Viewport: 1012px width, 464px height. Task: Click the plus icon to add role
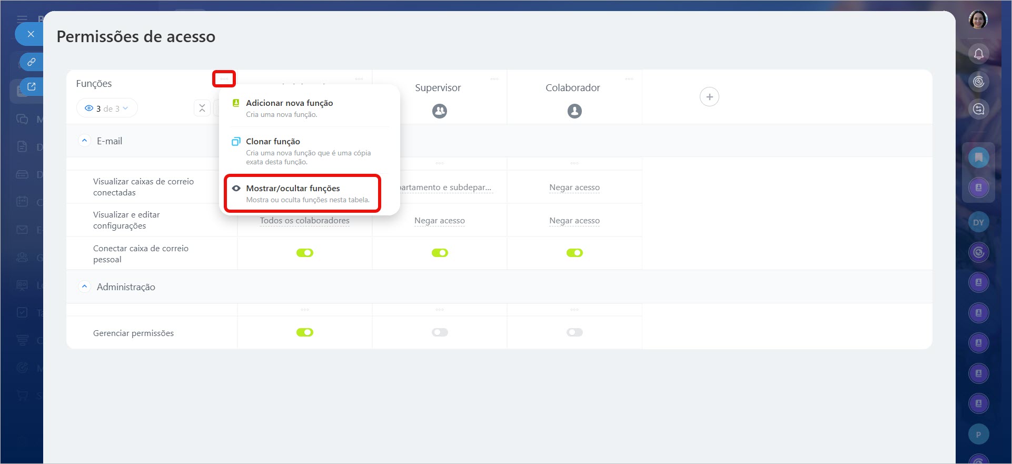coord(709,97)
